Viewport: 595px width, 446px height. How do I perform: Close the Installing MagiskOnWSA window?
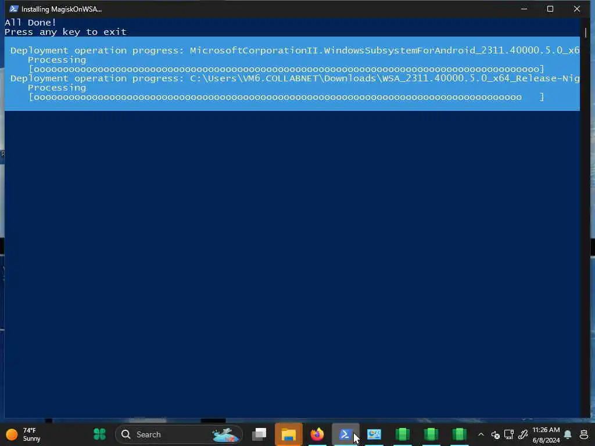click(576, 9)
